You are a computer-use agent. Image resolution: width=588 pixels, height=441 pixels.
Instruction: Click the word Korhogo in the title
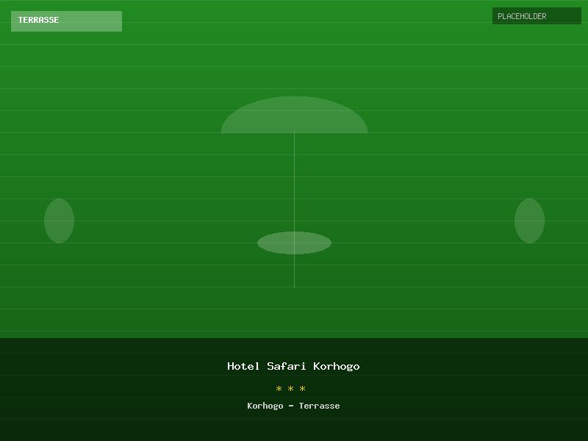pyautogui.click(x=337, y=366)
